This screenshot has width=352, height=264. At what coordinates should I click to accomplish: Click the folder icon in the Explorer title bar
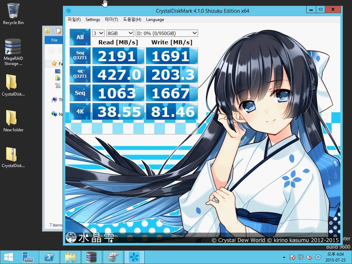click(x=47, y=31)
